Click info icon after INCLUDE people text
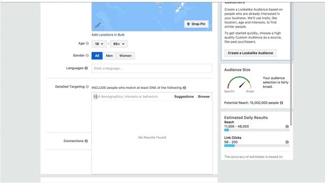 tap(184, 88)
